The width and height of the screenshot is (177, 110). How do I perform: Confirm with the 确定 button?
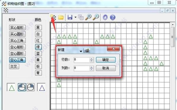click(x=106, y=60)
